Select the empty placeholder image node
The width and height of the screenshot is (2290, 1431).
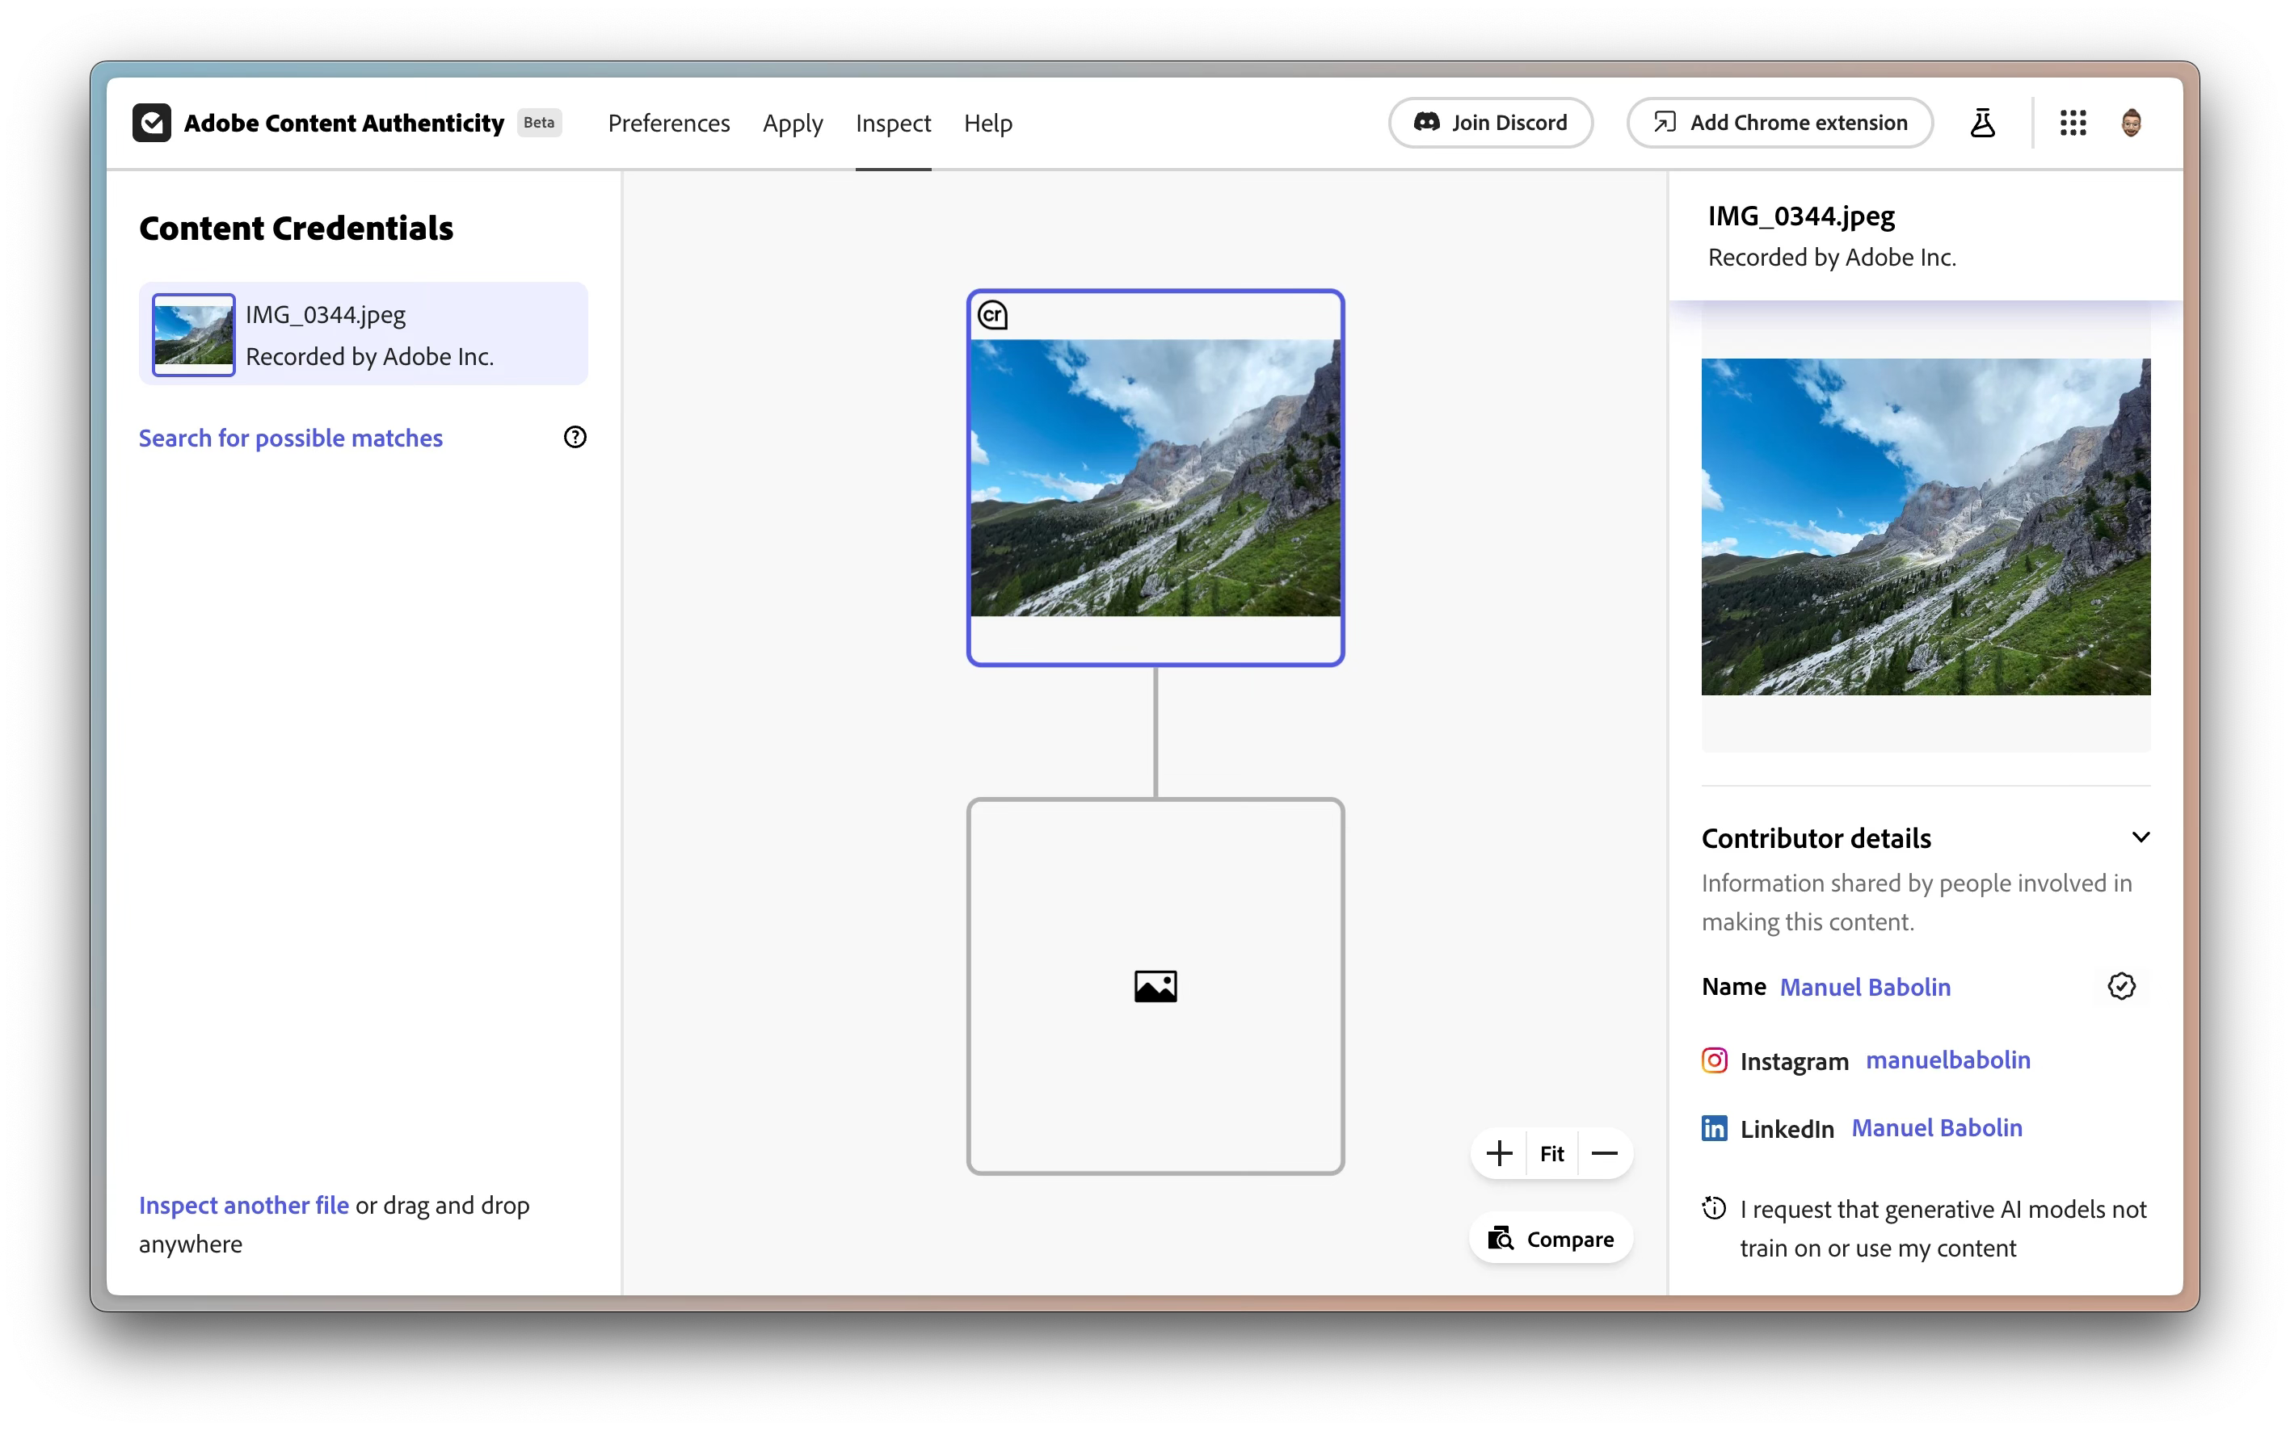[x=1156, y=986]
